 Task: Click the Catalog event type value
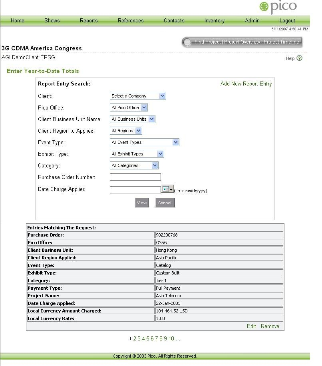(x=163, y=265)
